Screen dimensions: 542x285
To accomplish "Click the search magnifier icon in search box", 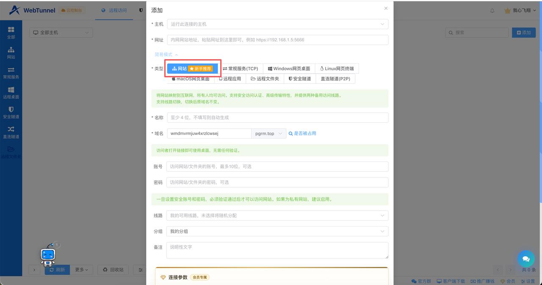I will coord(451,33).
